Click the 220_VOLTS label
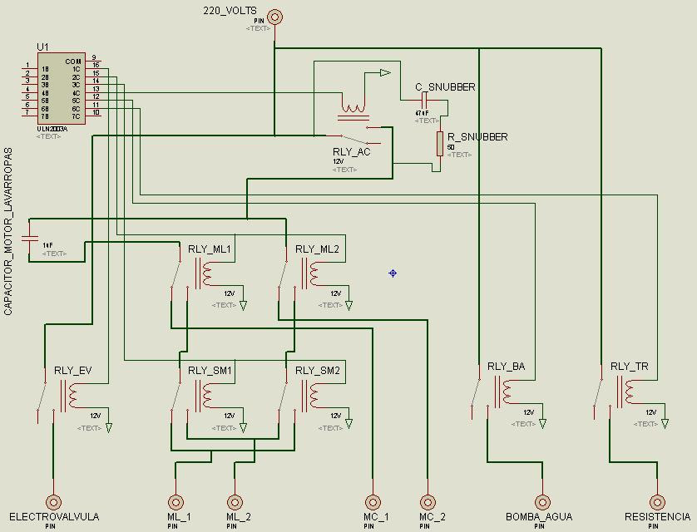Screen dimensions: 697x532 [x=230, y=11]
